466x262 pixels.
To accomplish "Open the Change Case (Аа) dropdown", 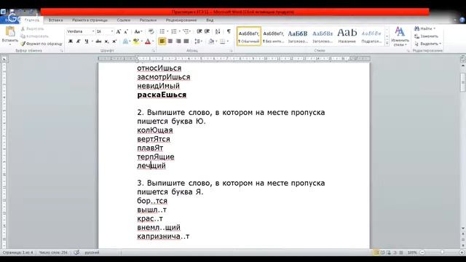I will 138,31.
